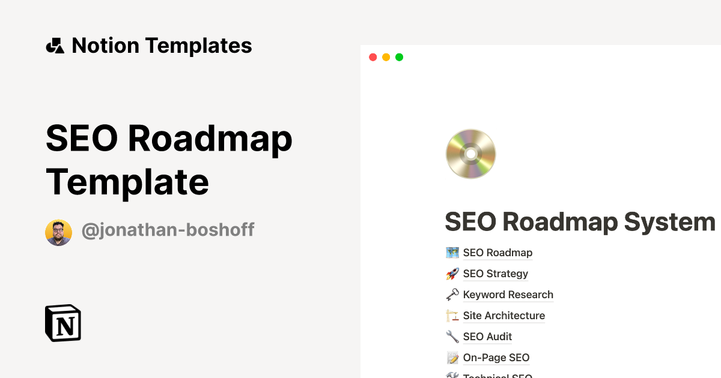Screen dimensions: 721x378
Task: Open the @jonathan-boshoff creator profile
Action: 168,229
